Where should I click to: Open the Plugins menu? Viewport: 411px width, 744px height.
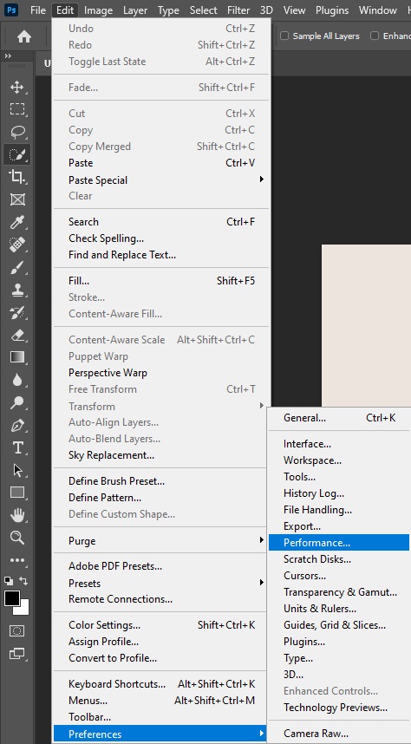coord(332,10)
